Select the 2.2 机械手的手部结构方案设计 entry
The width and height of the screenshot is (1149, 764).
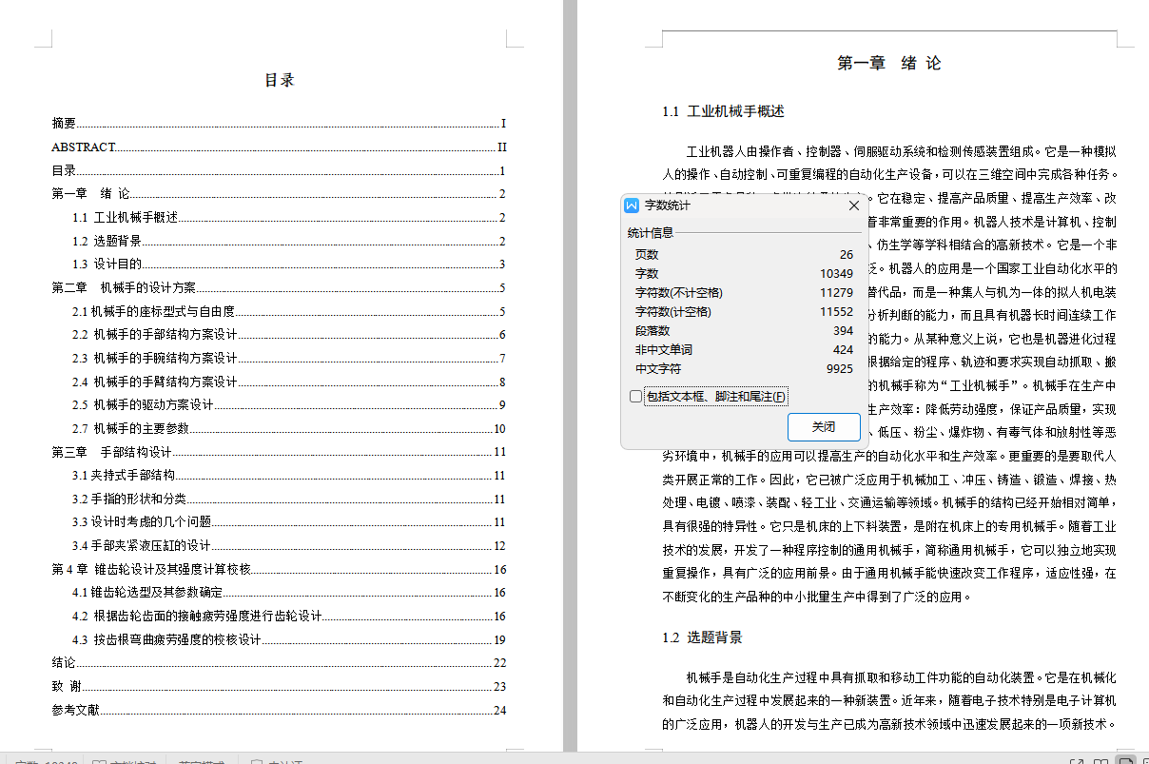289,335
